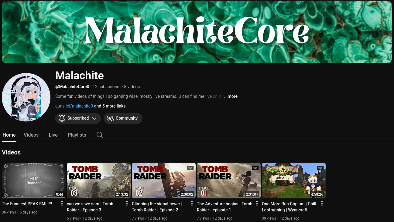This screenshot has height=222, width=394.
Task: Click the @MalachiteCore0 channel handle
Action: tap(72, 87)
